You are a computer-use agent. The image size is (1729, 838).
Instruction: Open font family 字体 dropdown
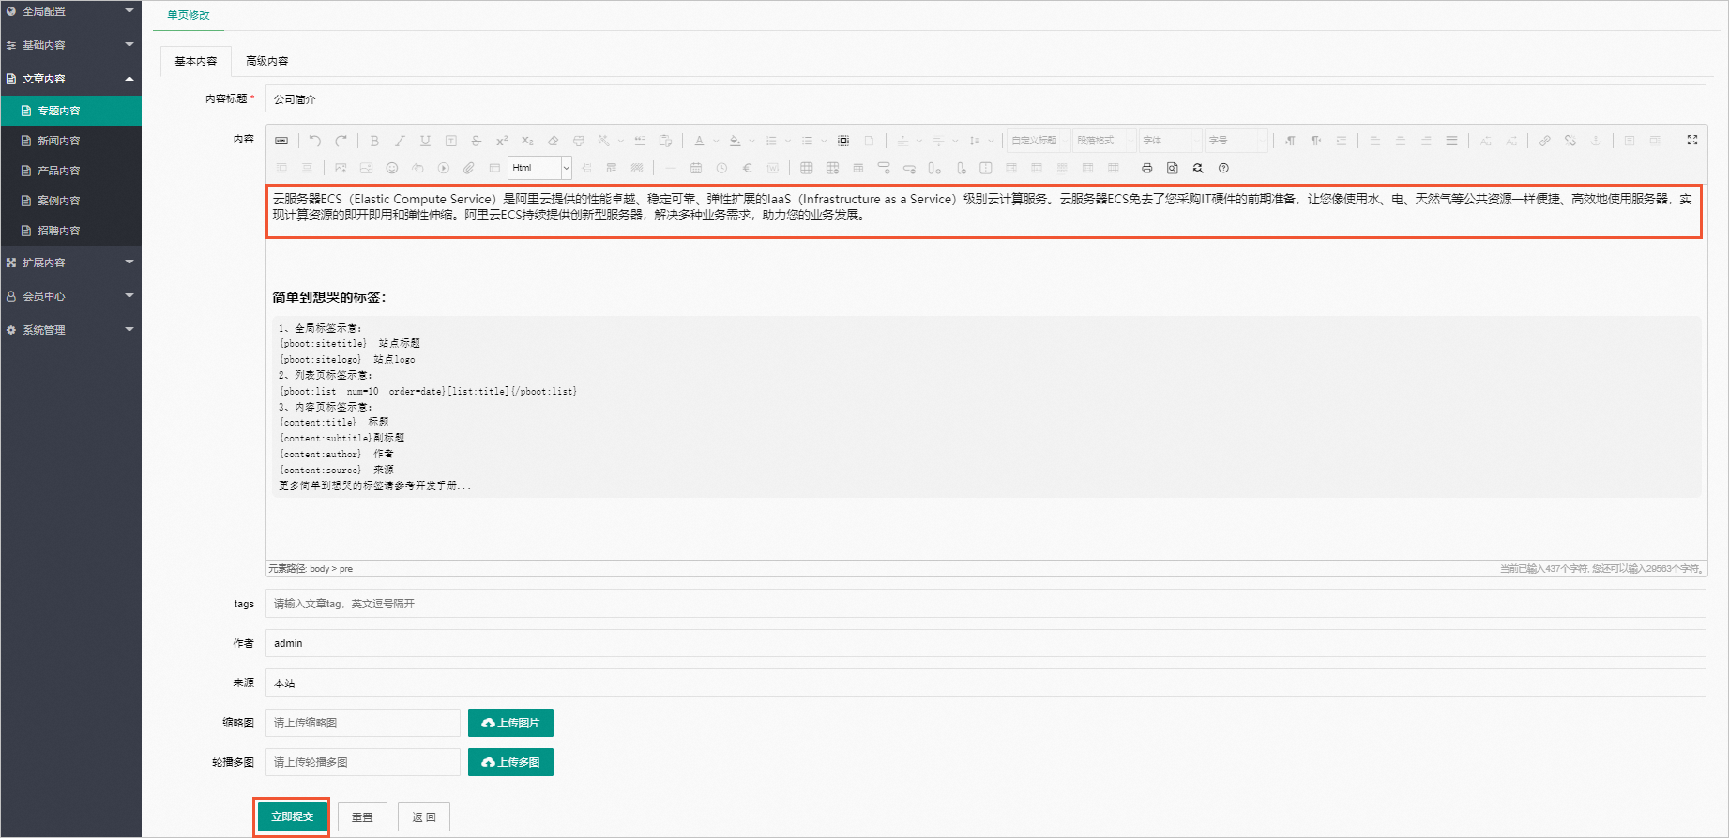(x=1170, y=141)
